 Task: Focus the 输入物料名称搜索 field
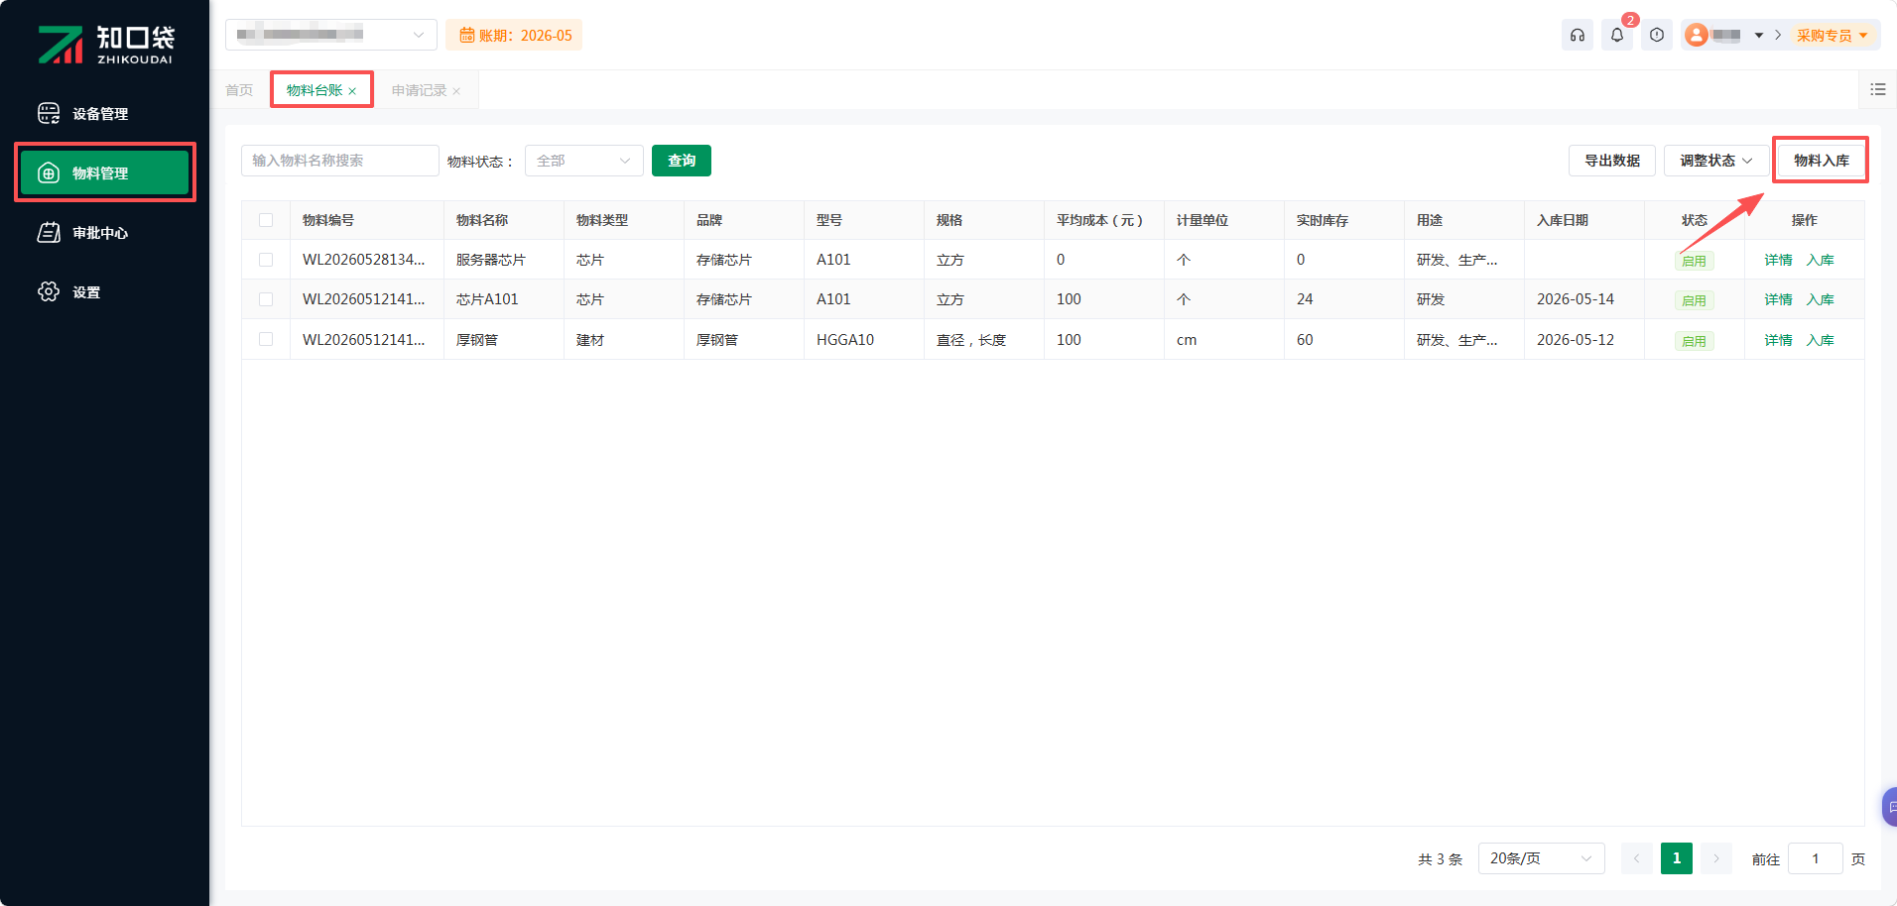coord(340,161)
